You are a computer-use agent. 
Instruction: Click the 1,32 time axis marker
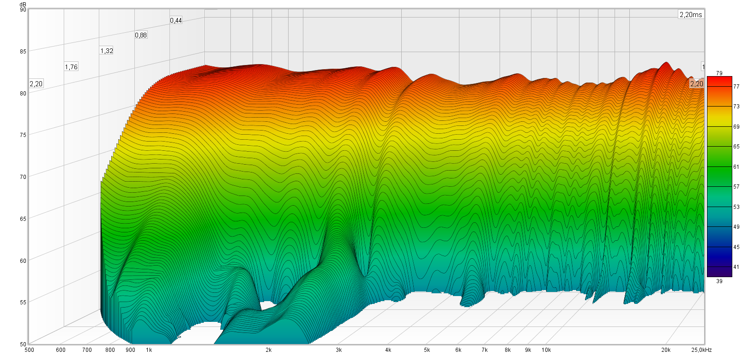click(106, 51)
